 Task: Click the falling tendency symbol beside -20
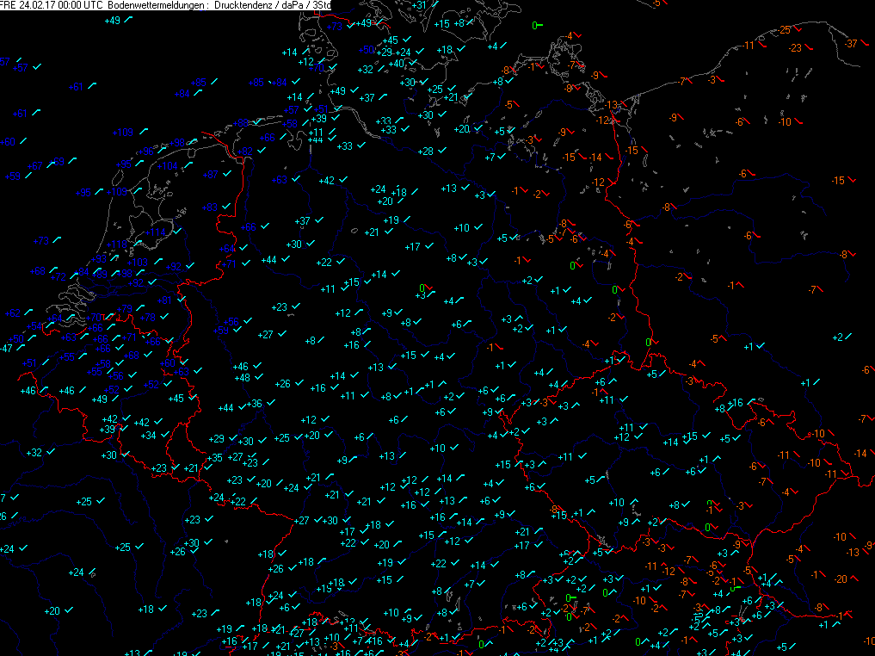856,578
